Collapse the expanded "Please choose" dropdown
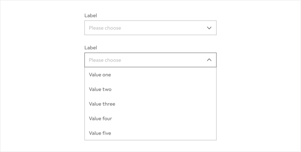Image resolution: width=301 pixels, height=152 pixels. pos(150,60)
